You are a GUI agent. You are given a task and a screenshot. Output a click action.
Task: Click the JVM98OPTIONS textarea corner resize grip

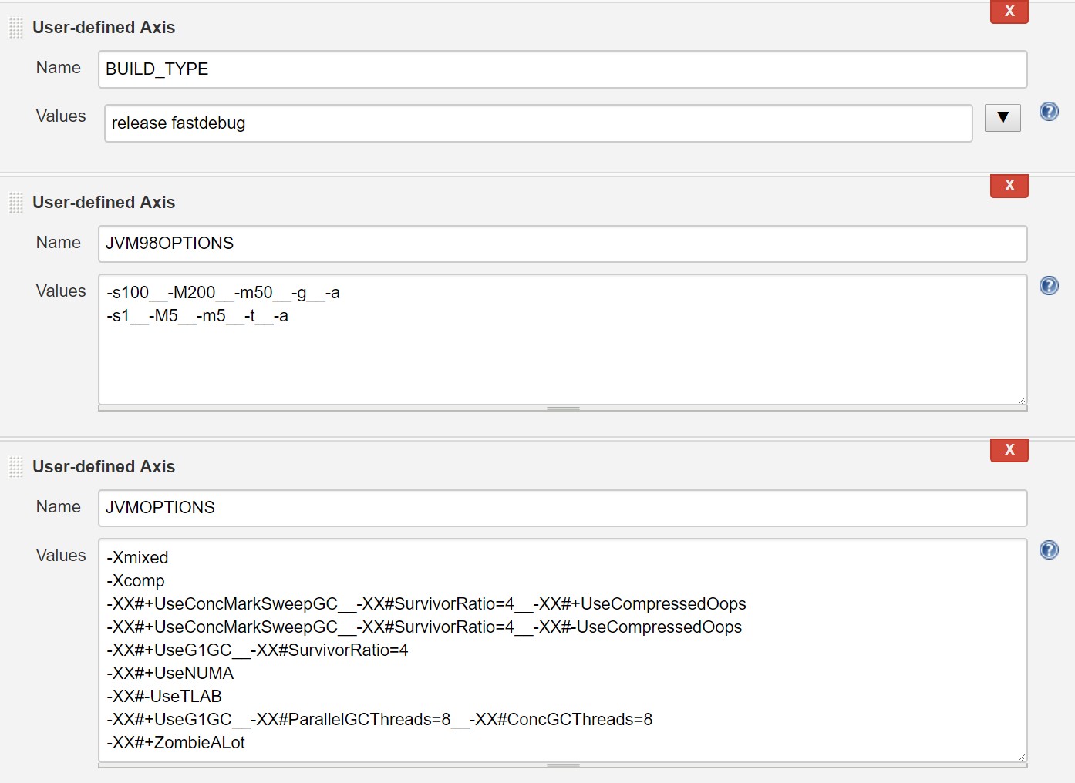click(x=1021, y=400)
